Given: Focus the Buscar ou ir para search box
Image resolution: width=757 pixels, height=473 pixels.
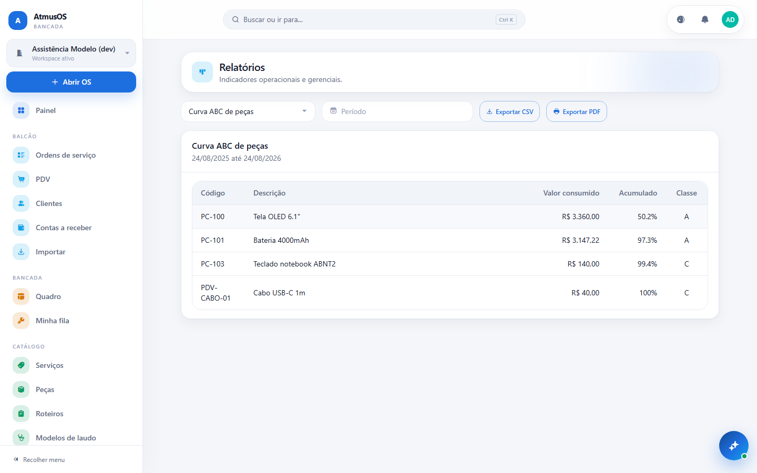Looking at the screenshot, I should [374, 19].
